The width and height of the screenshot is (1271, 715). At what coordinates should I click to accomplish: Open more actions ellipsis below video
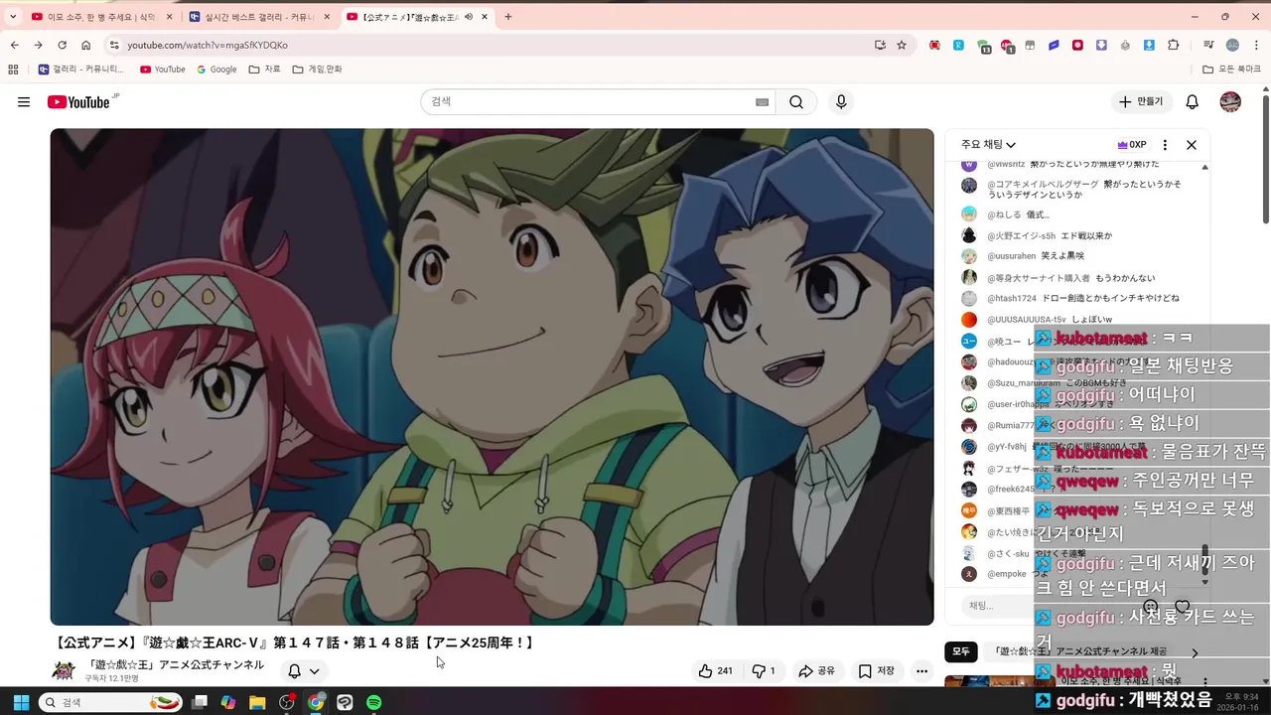tap(922, 671)
